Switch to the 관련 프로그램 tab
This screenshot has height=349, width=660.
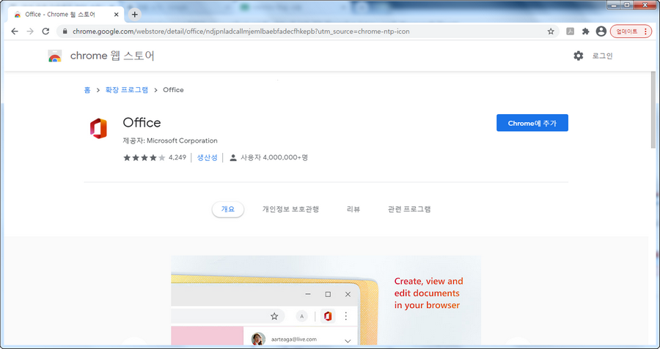[409, 209]
